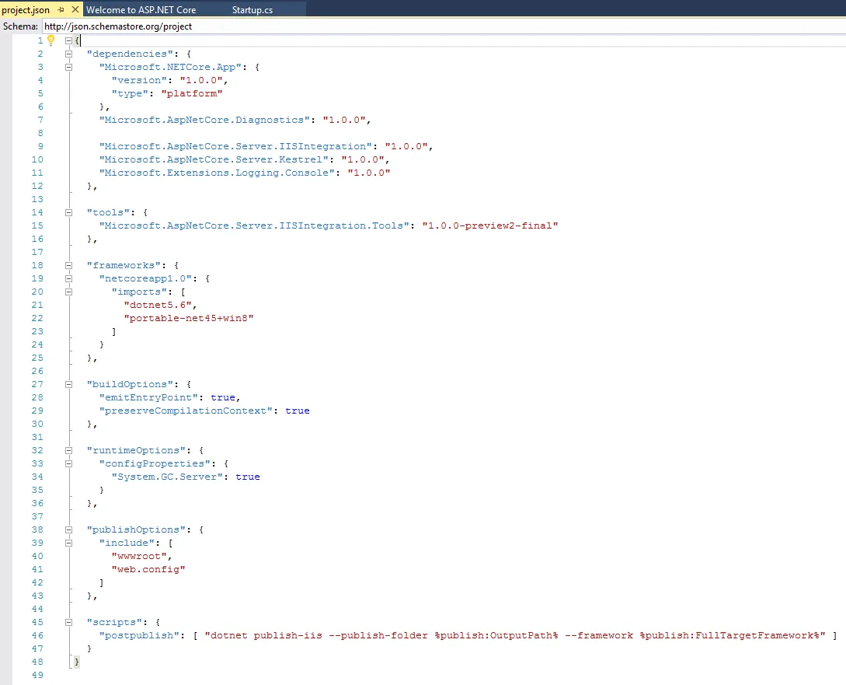Click the true value after "System.GC.Server"
This screenshot has width=846, height=685.
pyautogui.click(x=248, y=477)
